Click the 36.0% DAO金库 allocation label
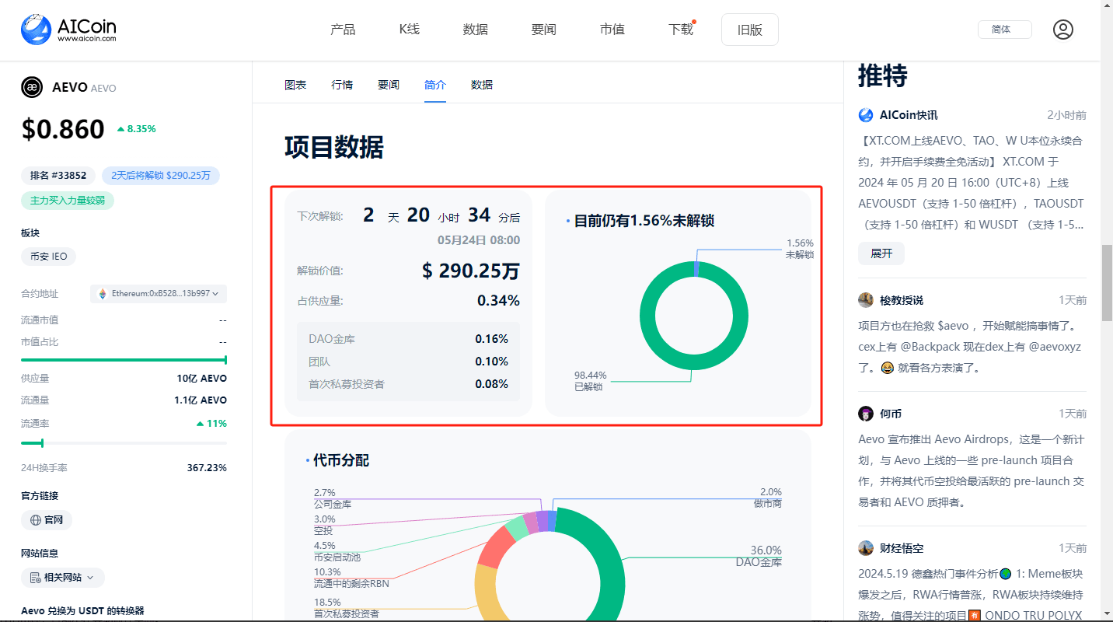This screenshot has width=1113, height=622. (759, 556)
